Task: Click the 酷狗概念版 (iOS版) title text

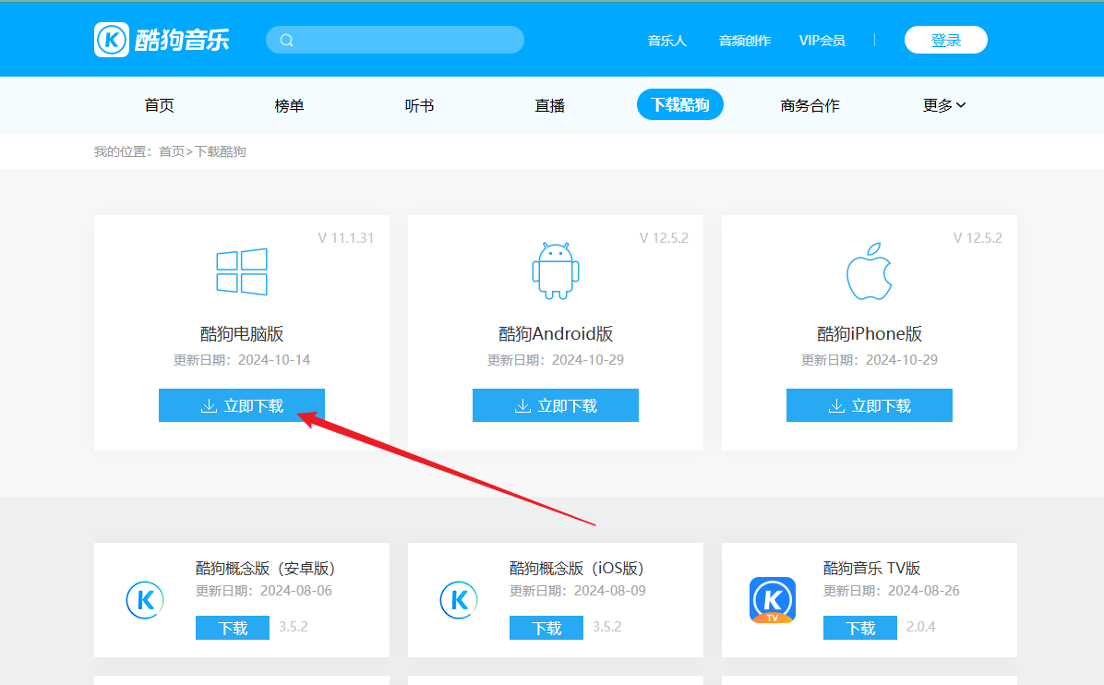Action: point(577,568)
